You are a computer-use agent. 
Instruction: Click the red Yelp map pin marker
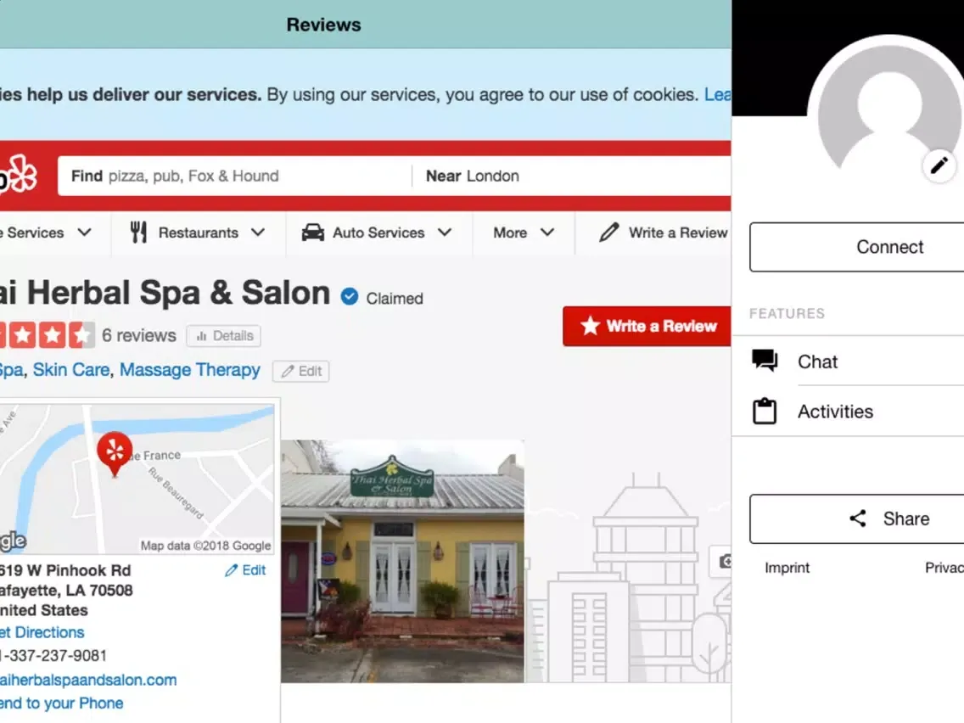click(115, 454)
